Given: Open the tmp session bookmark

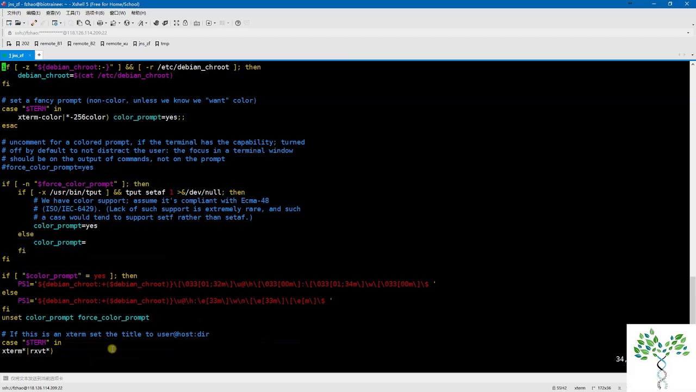Looking at the screenshot, I should [x=162, y=44].
